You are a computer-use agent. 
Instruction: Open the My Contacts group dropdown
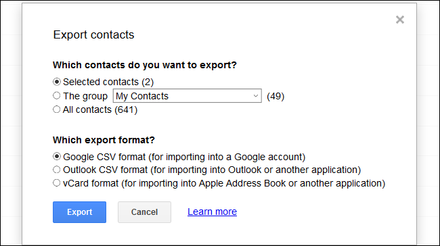click(x=187, y=96)
